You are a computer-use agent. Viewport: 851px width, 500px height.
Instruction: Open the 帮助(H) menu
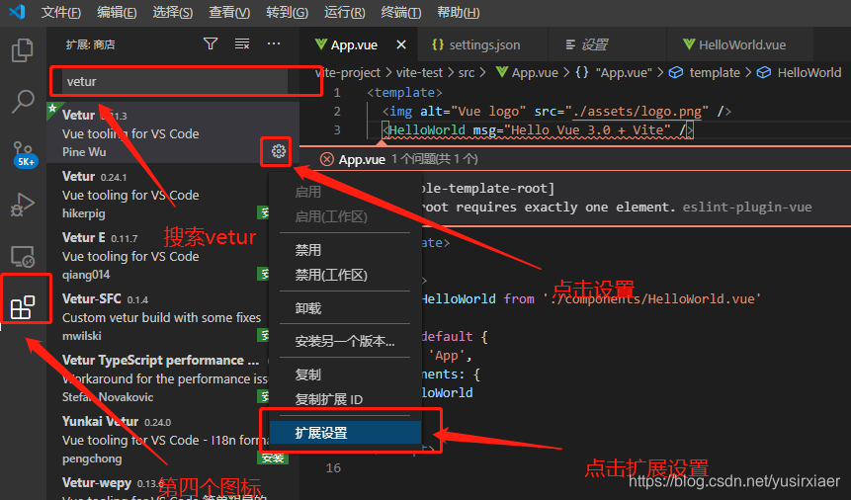coord(459,12)
